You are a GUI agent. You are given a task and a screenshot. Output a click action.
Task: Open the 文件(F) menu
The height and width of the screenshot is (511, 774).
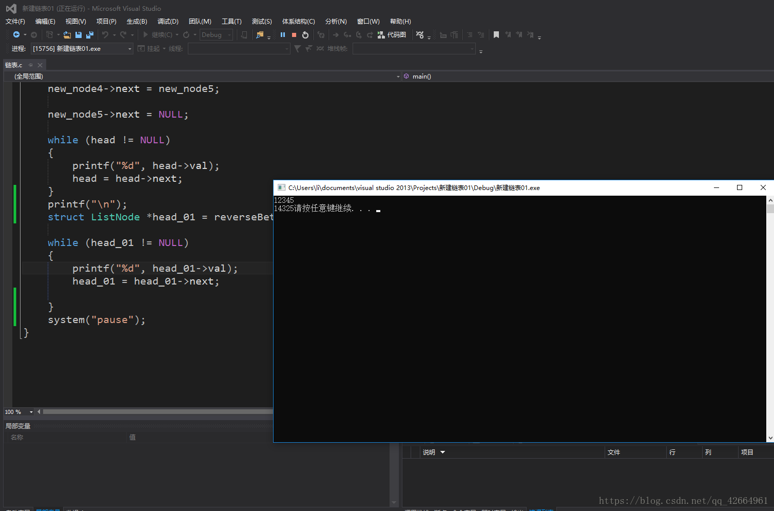pyautogui.click(x=15, y=21)
